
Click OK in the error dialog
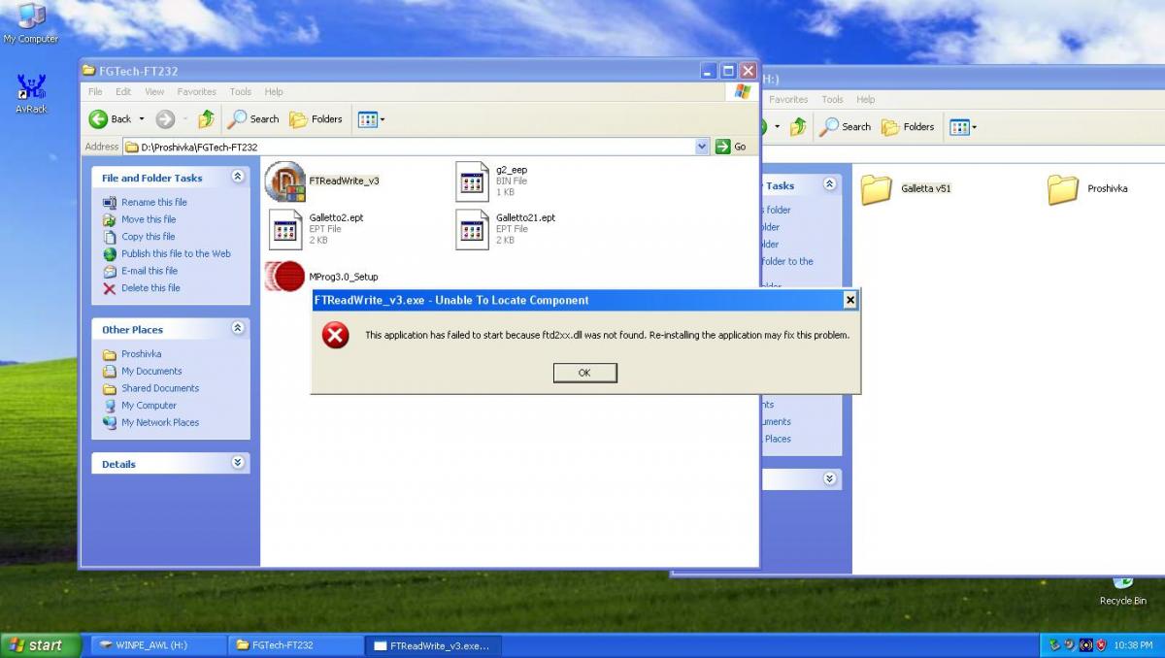tap(584, 373)
